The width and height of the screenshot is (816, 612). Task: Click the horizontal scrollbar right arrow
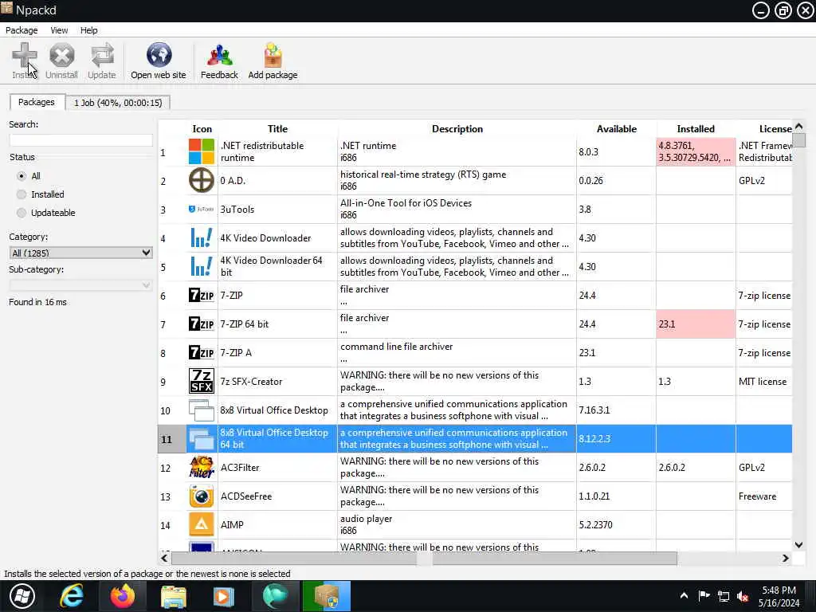pos(785,558)
